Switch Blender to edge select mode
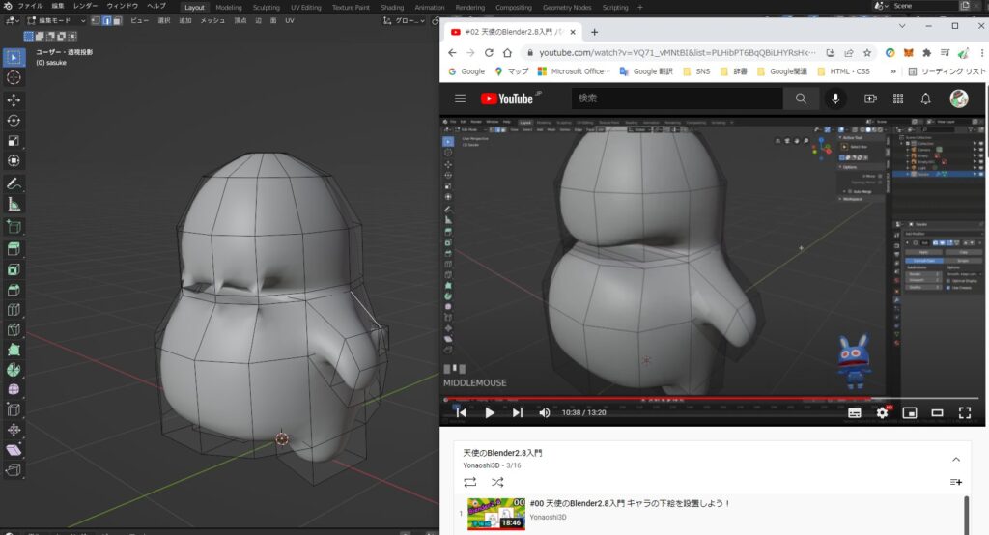Image resolution: width=989 pixels, height=535 pixels. pos(106,20)
